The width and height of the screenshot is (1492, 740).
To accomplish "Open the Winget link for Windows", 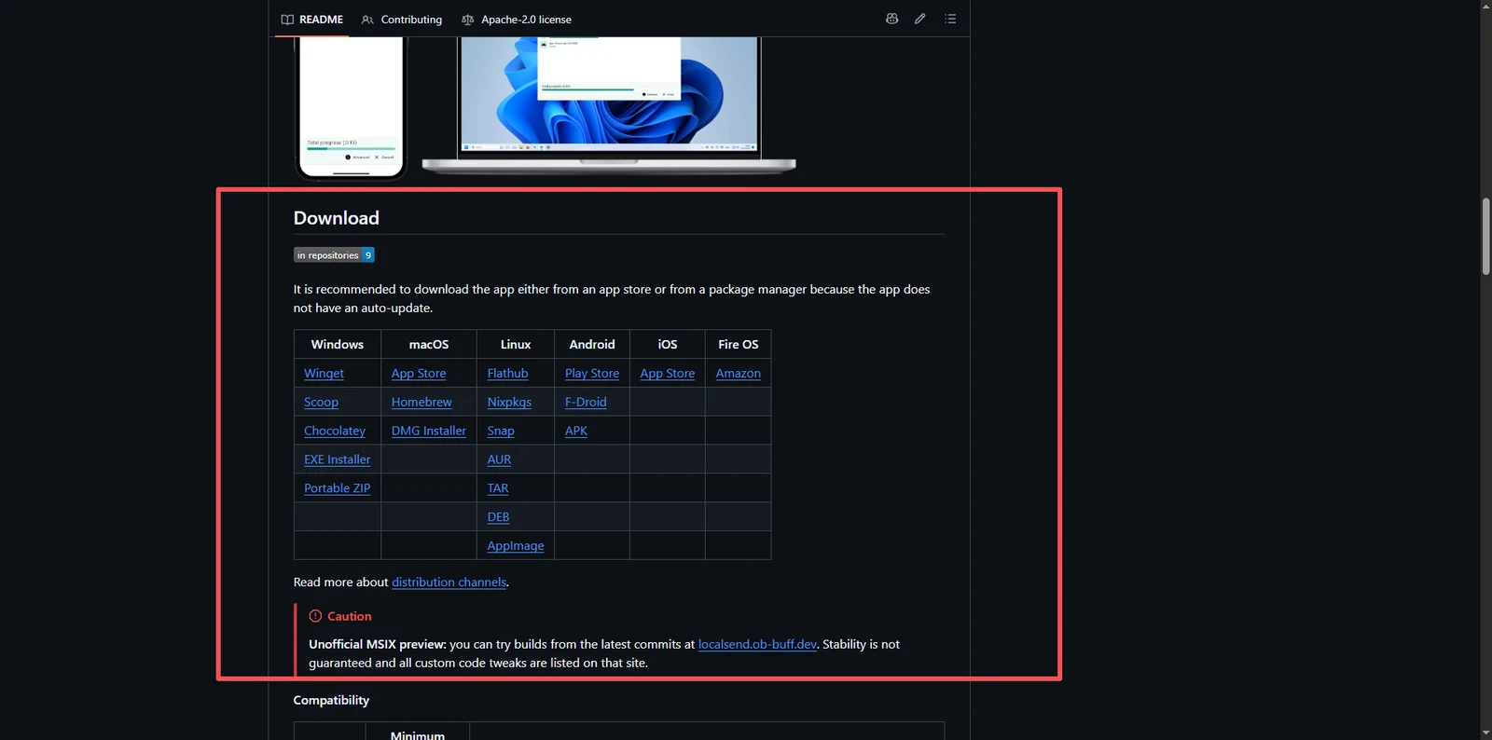I will (324, 374).
